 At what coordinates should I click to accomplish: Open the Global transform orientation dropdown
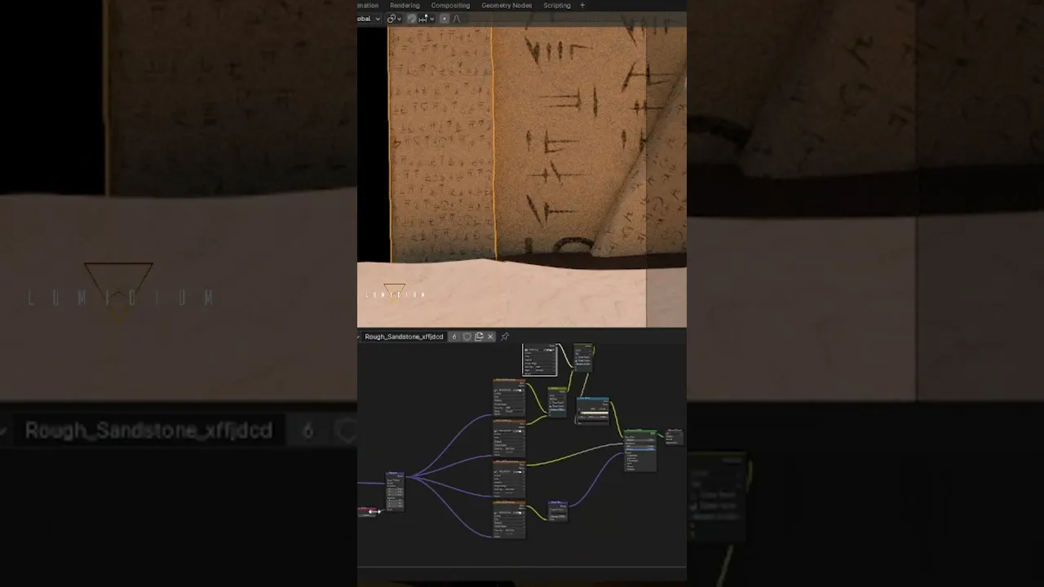point(369,19)
